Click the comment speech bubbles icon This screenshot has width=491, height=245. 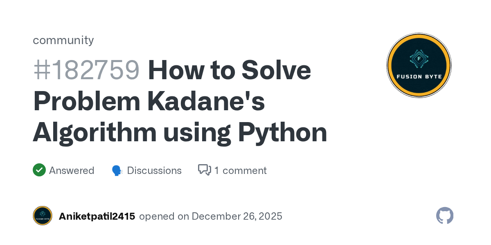pos(204,170)
